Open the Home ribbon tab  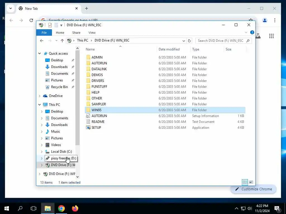pyautogui.click(x=60, y=33)
